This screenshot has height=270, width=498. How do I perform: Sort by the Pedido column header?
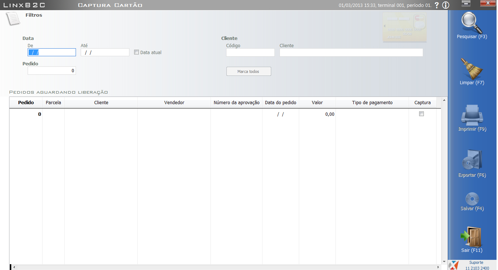click(x=26, y=103)
